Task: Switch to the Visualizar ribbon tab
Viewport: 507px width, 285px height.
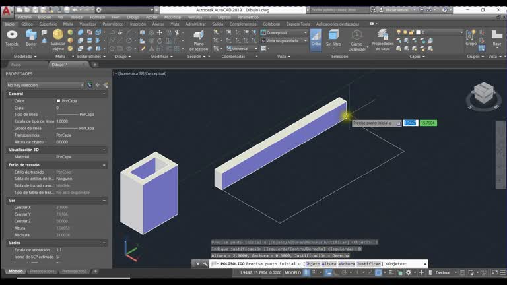Action: [88, 24]
